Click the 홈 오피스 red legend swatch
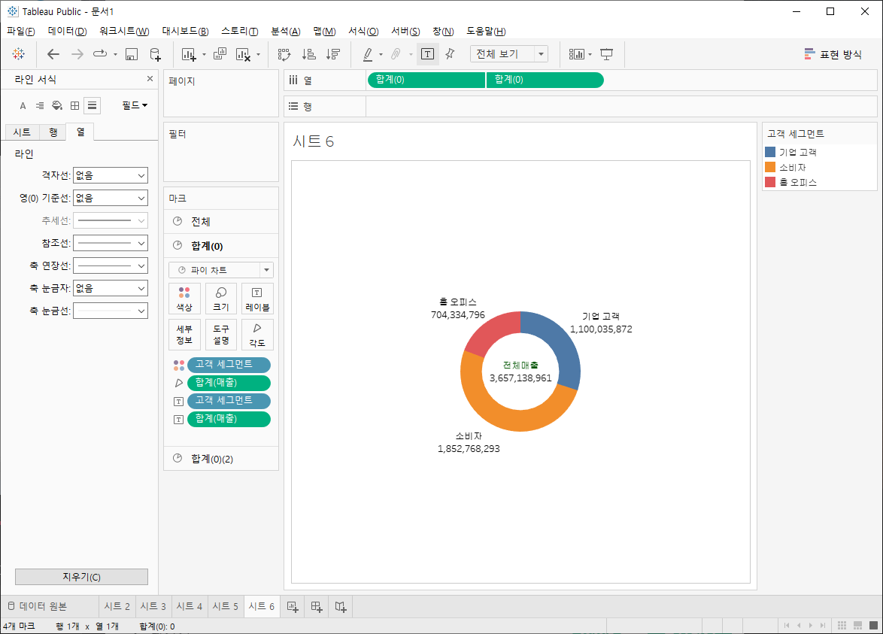The image size is (883, 634). (x=770, y=182)
